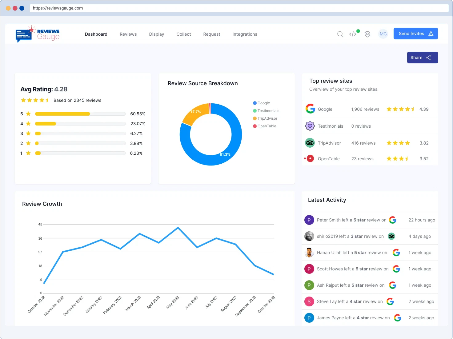Toggle TripAdvisor series in chart legend
Image resolution: width=453 pixels, height=339 pixels.
pyautogui.click(x=265, y=118)
